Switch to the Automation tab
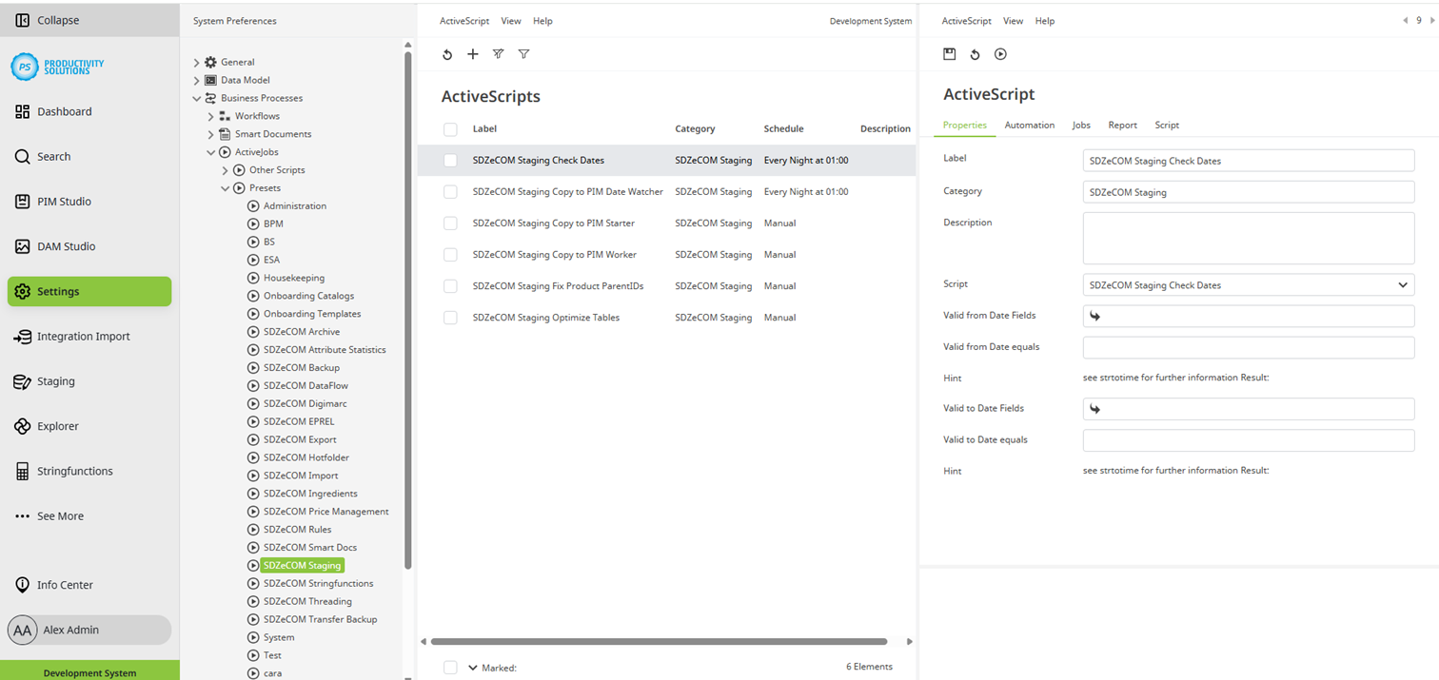 point(1029,125)
